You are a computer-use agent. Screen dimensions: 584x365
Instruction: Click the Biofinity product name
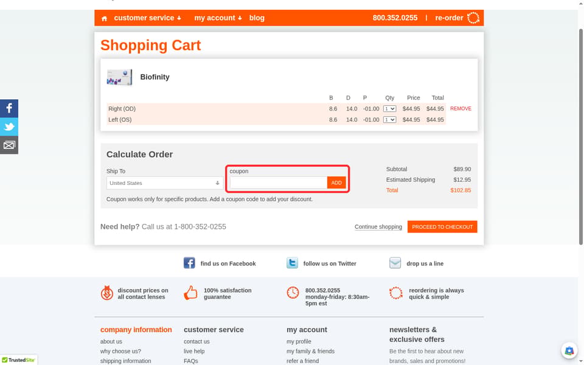tap(155, 77)
